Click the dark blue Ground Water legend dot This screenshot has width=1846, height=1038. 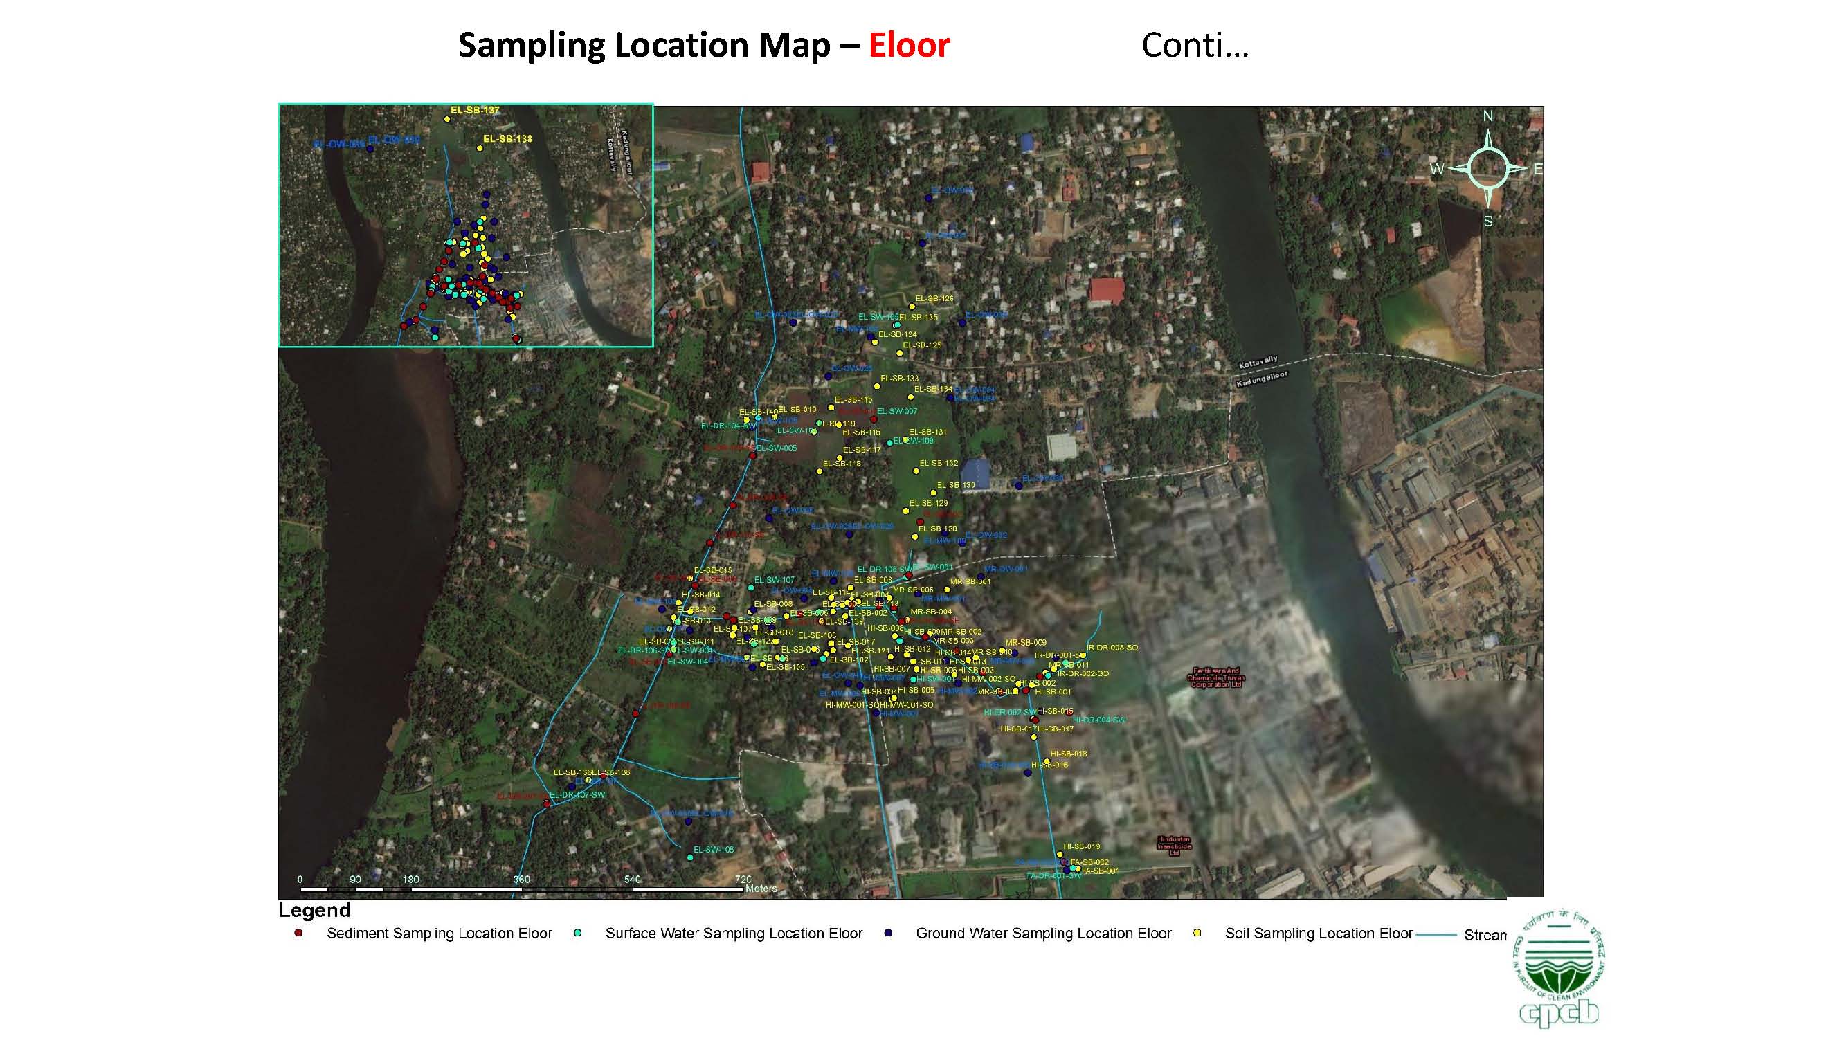tap(889, 933)
